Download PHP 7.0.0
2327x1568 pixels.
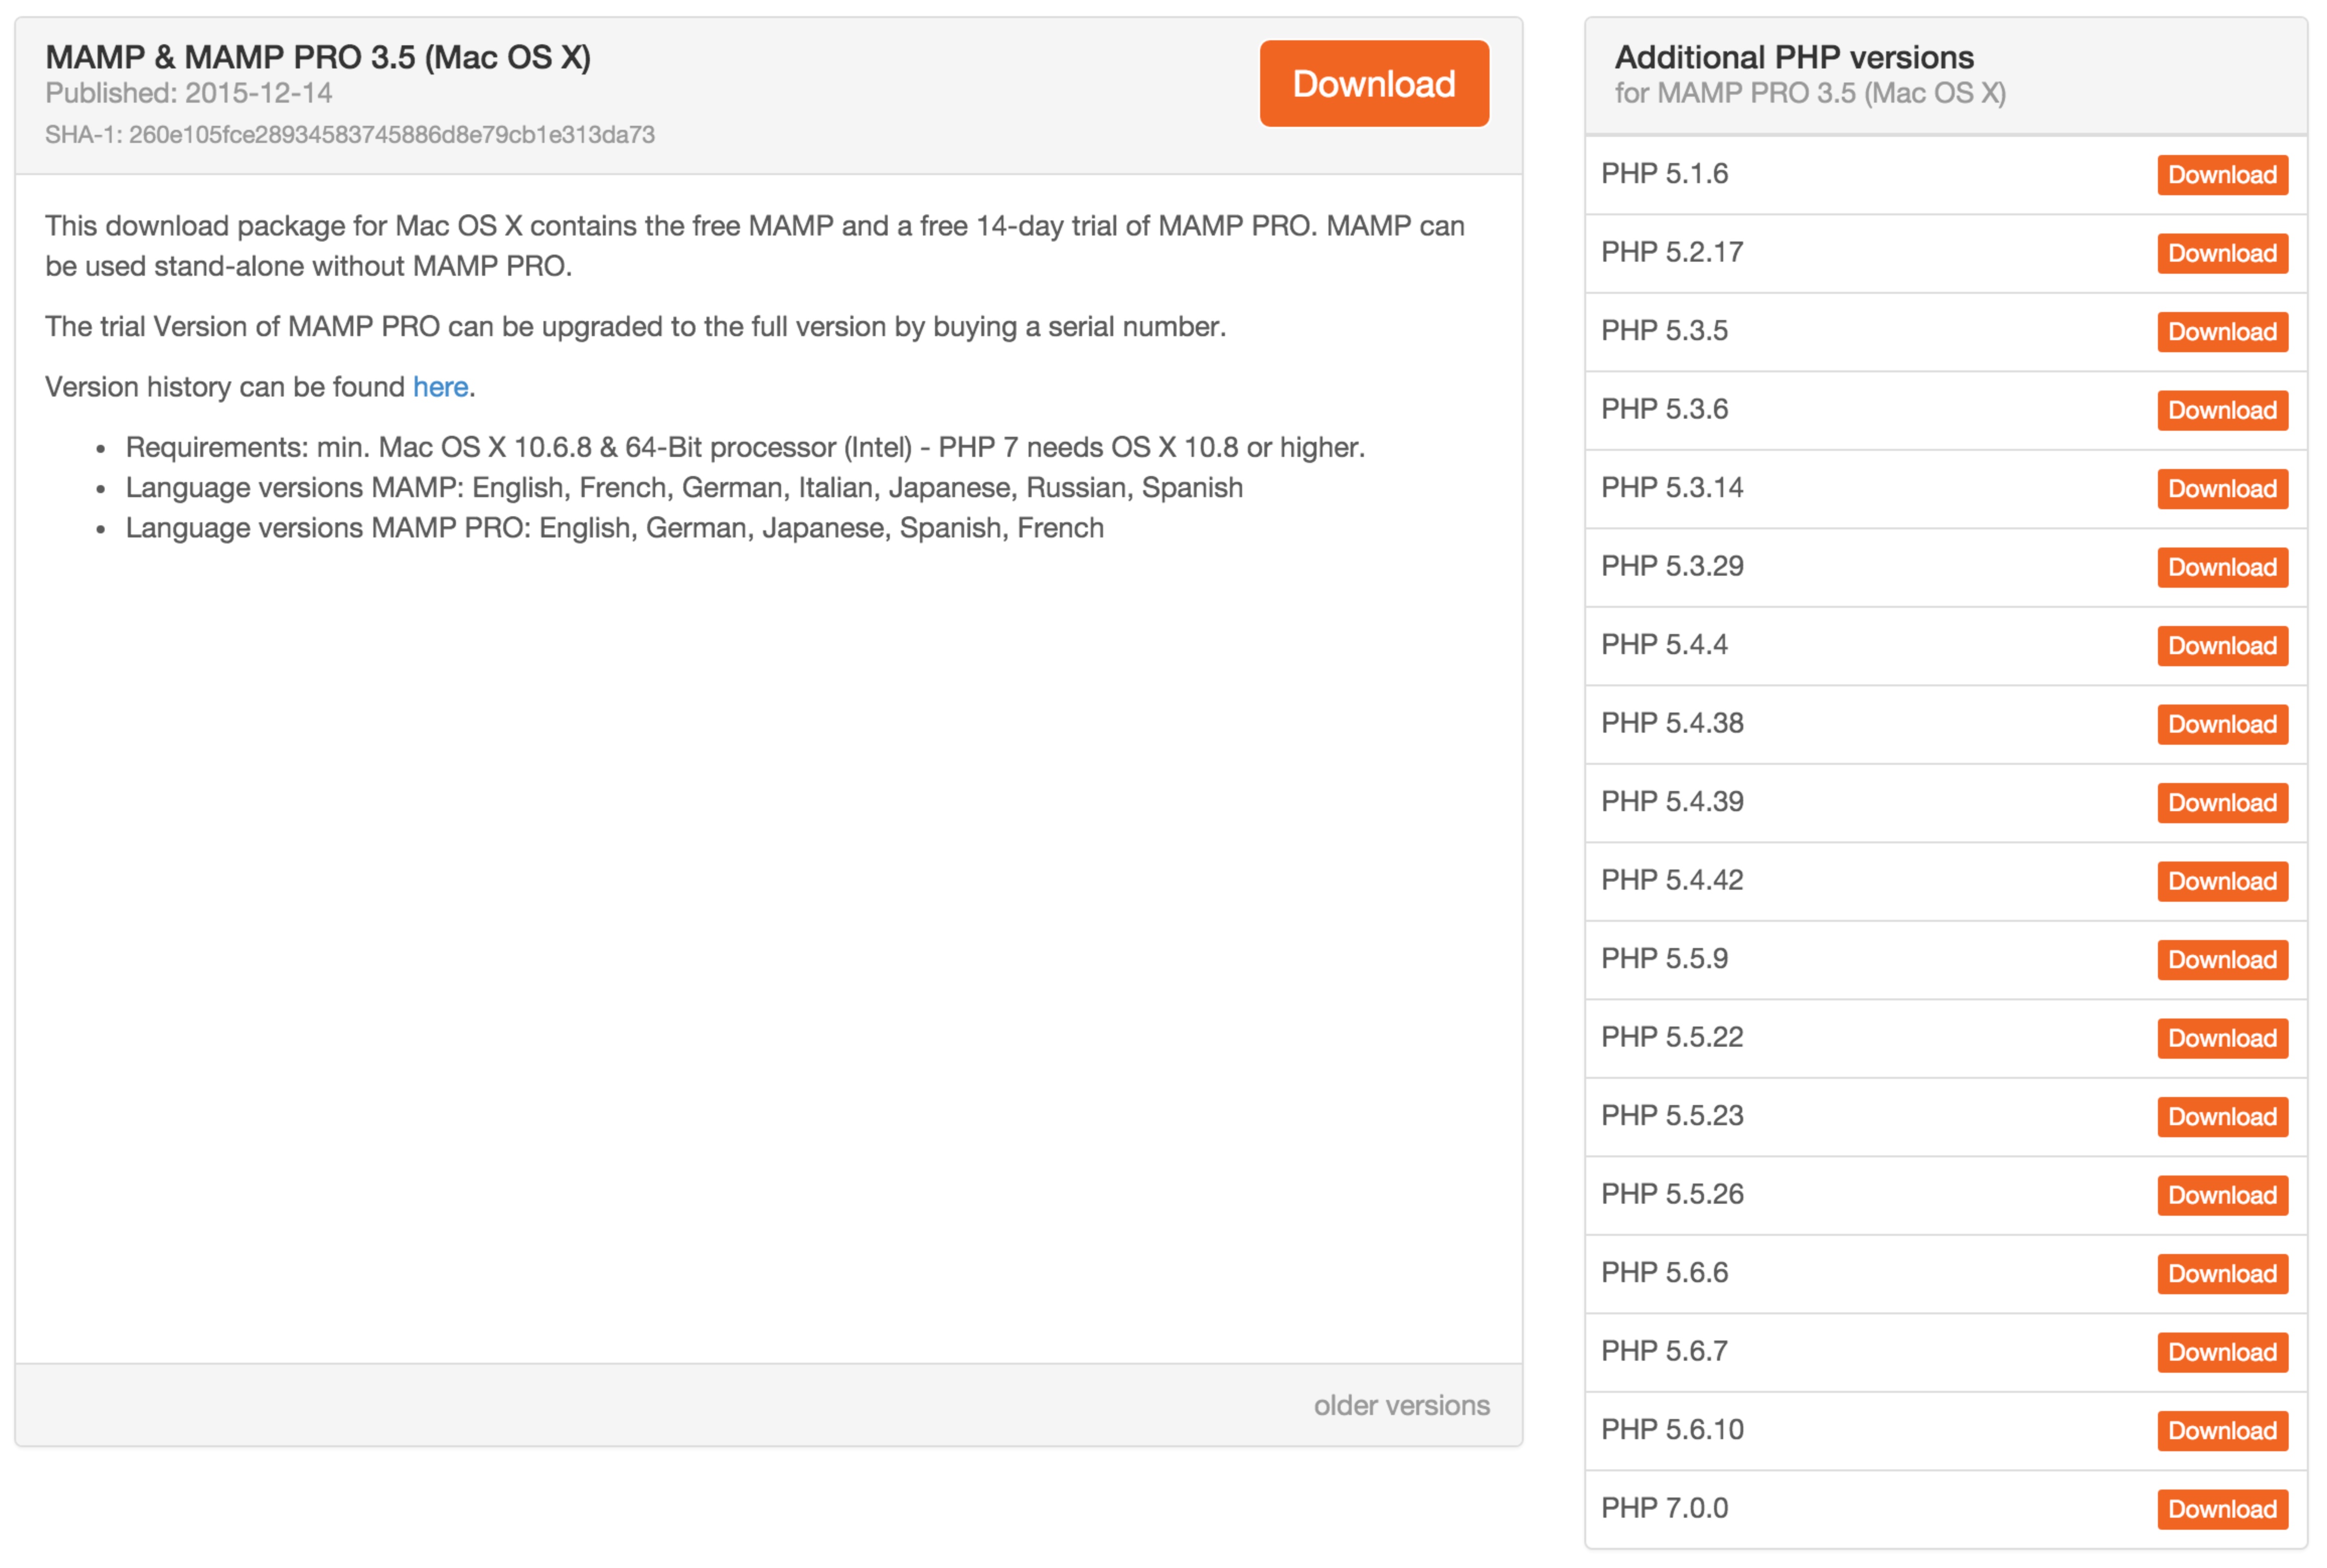coord(2222,1509)
